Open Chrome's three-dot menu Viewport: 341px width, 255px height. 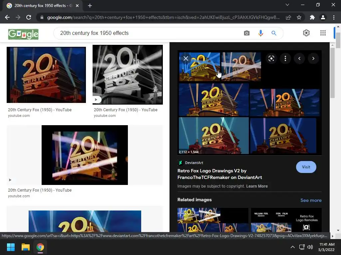point(334,17)
